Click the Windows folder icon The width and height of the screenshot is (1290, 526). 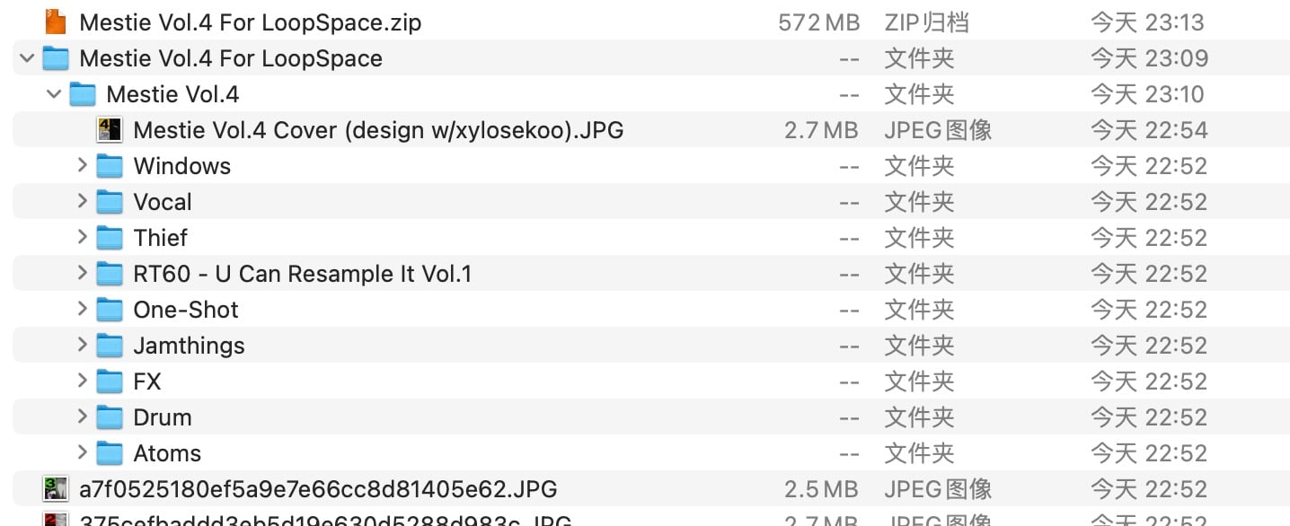110,166
